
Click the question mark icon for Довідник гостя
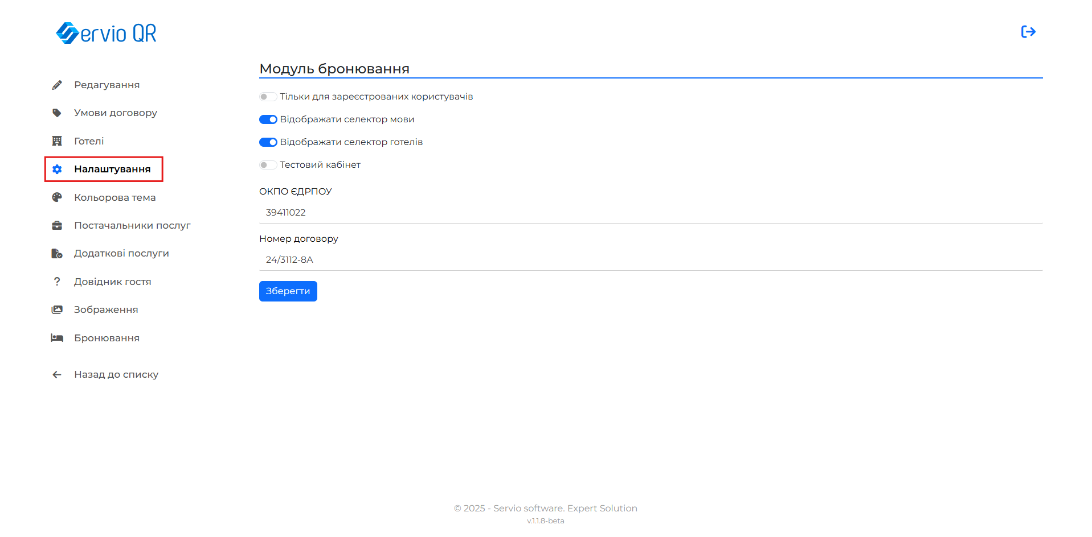click(x=57, y=282)
